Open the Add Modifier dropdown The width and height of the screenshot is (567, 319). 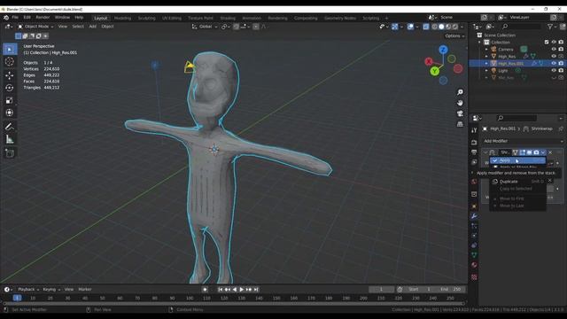[524, 141]
